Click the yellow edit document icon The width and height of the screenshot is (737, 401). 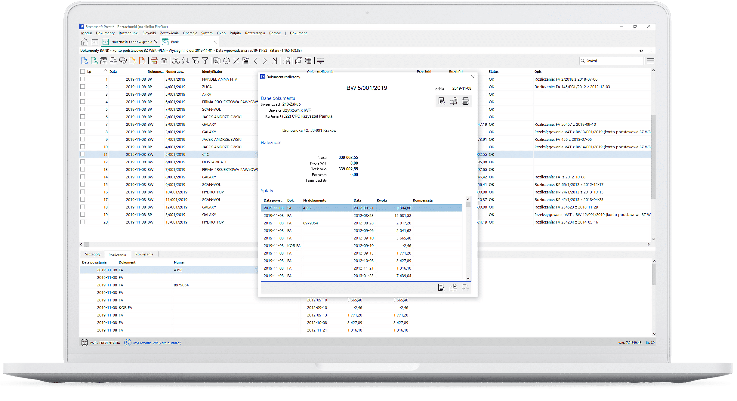[133, 61]
